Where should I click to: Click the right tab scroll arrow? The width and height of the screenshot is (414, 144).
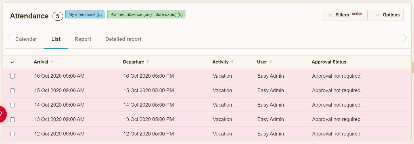[405, 38]
